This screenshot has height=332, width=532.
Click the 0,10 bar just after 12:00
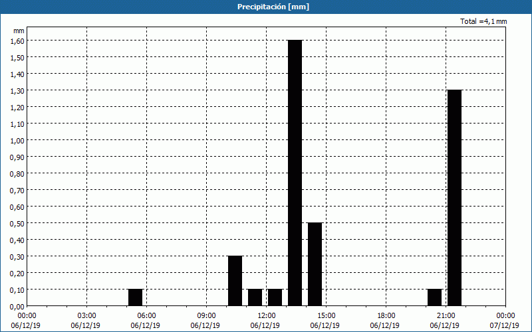click(x=275, y=297)
